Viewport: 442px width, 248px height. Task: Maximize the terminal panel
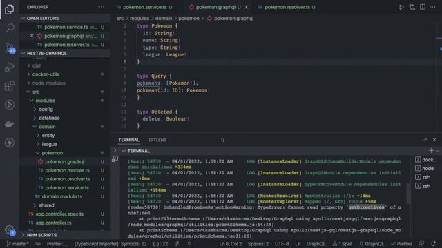pos(425,140)
